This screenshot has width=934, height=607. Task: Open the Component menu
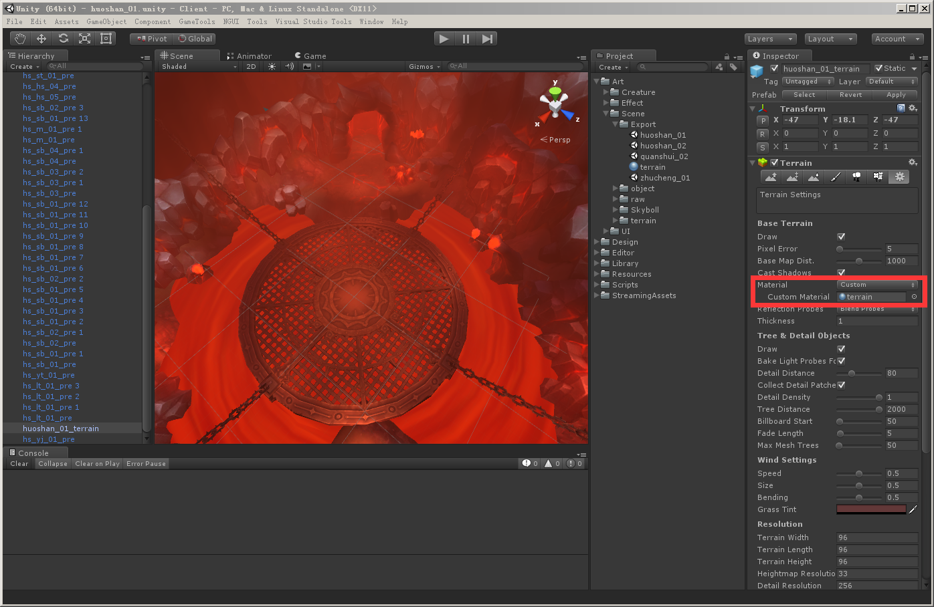point(153,21)
